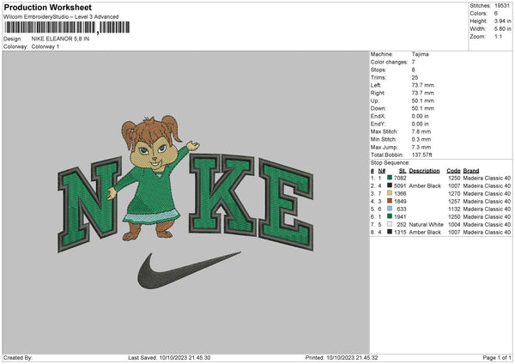Click the Stop Sequence heading
The image size is (515, 364).
[x=391, y=163]
